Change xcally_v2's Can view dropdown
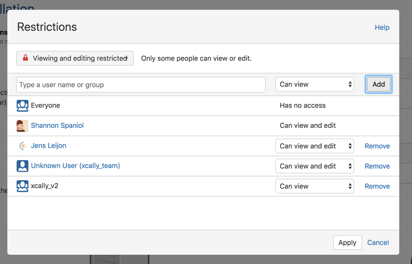This screenshot has height=264, width=412. click(315, 186)
